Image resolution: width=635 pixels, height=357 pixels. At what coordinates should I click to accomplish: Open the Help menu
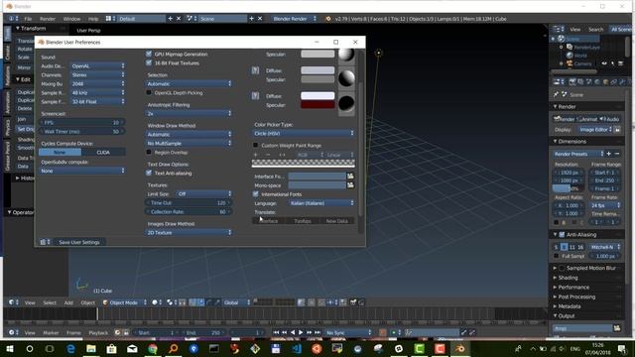pos(93,19)
